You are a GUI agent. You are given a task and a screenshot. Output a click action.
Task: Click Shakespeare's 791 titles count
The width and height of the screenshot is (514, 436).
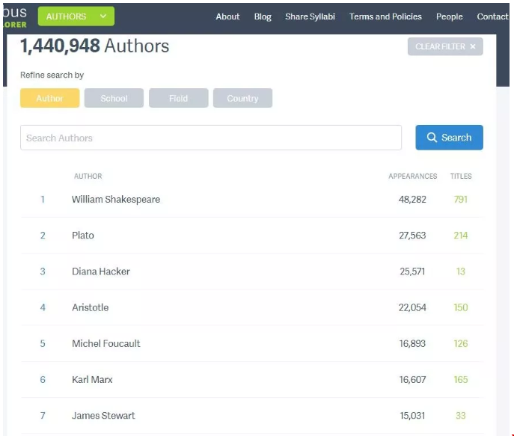461,200
